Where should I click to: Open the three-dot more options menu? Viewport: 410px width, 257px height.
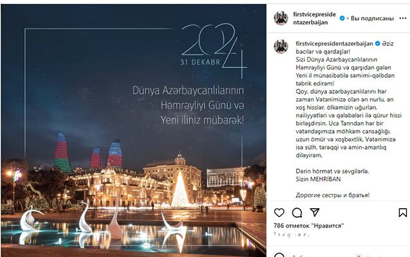point(403,18)
